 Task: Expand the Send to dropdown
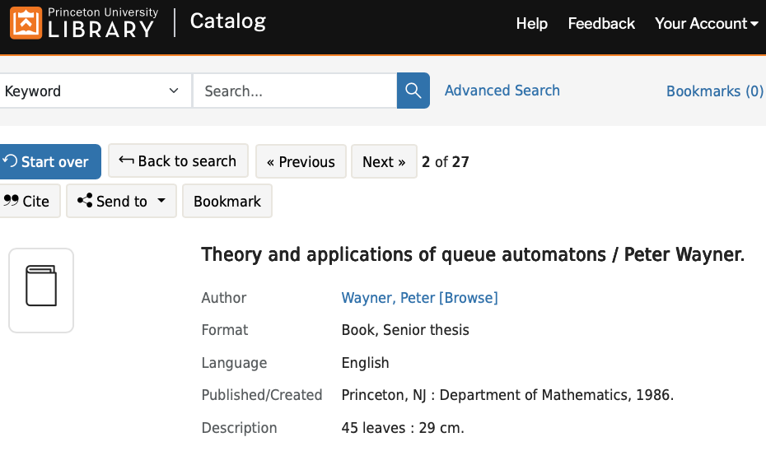tap(121, 201)
